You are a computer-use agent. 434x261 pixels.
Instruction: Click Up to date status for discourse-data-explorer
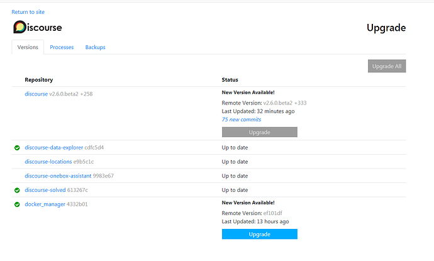(235, 148)
